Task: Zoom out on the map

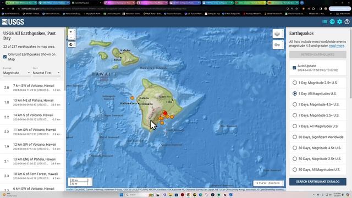Action: point(71,37)
